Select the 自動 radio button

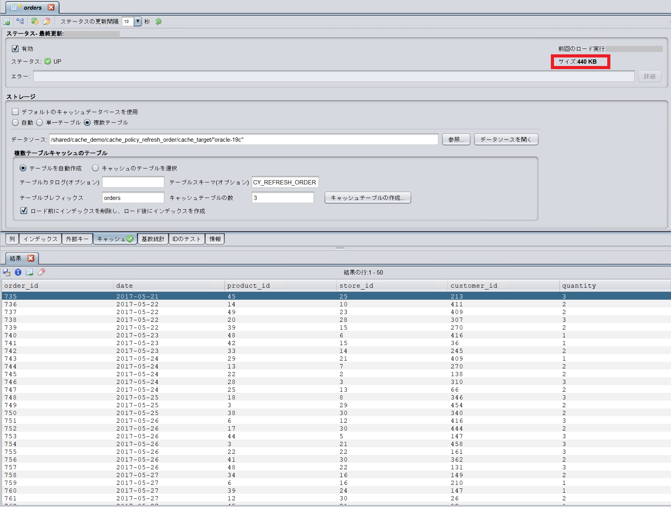coord(15,122)
